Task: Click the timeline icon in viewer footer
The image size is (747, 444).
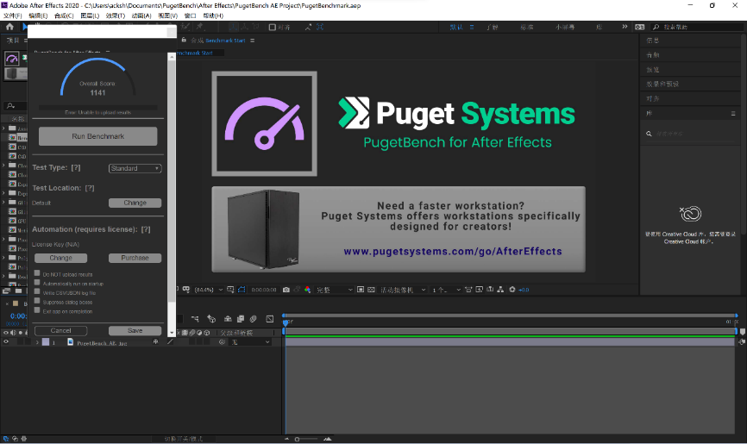Action: 490,289
